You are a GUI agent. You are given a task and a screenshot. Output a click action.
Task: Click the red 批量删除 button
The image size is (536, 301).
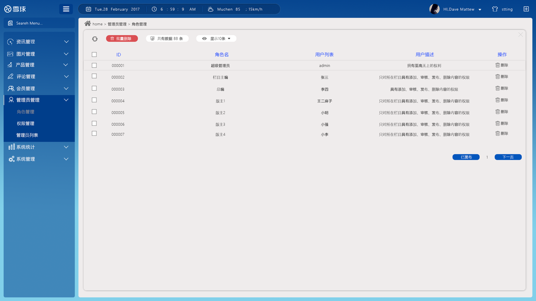[122, 39]
